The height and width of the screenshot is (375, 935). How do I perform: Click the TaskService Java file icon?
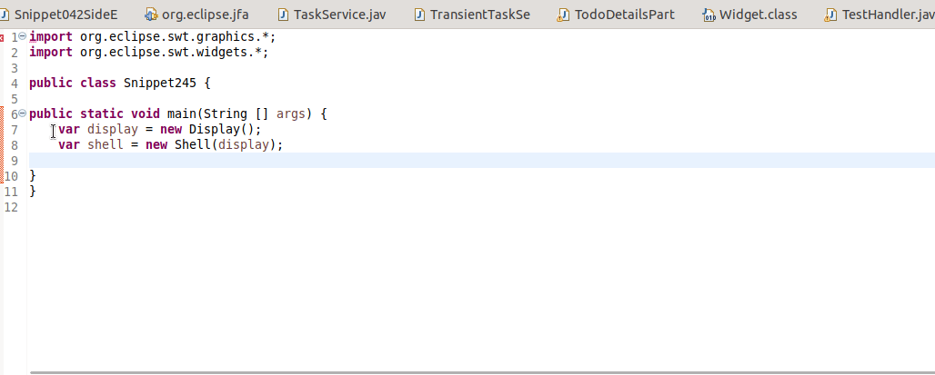tap(283, 15)
